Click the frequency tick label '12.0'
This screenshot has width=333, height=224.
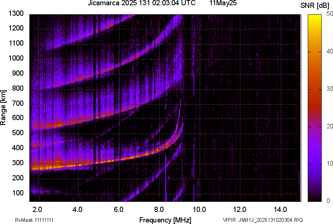click(240, 210)
